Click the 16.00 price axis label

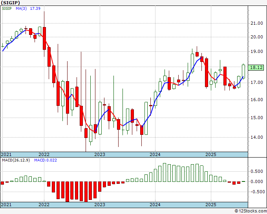(257, 100)
